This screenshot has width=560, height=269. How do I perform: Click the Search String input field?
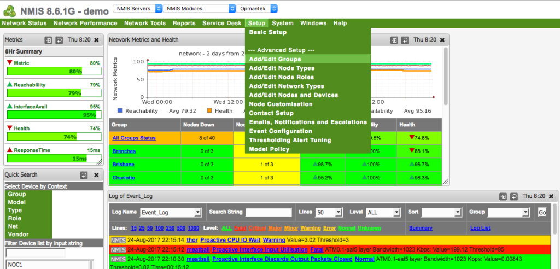click(x=269, y=212)
